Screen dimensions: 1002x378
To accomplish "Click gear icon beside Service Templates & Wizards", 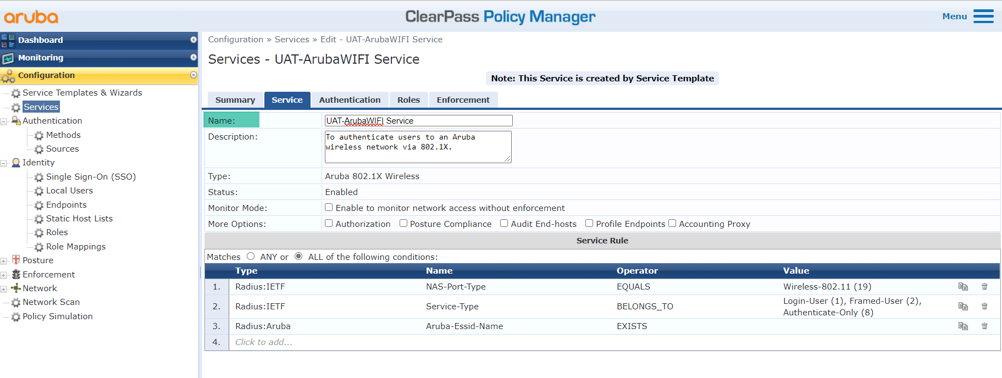I will pos(16,93).
